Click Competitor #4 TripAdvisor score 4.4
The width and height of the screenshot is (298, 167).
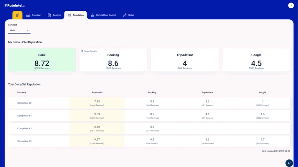pos(207,114)
